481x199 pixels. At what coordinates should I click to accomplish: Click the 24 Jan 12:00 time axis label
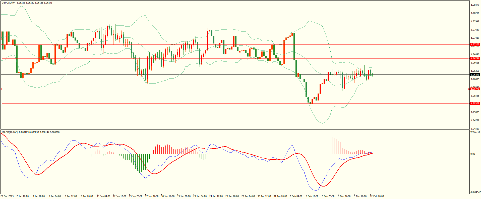[x=216, y=196]
